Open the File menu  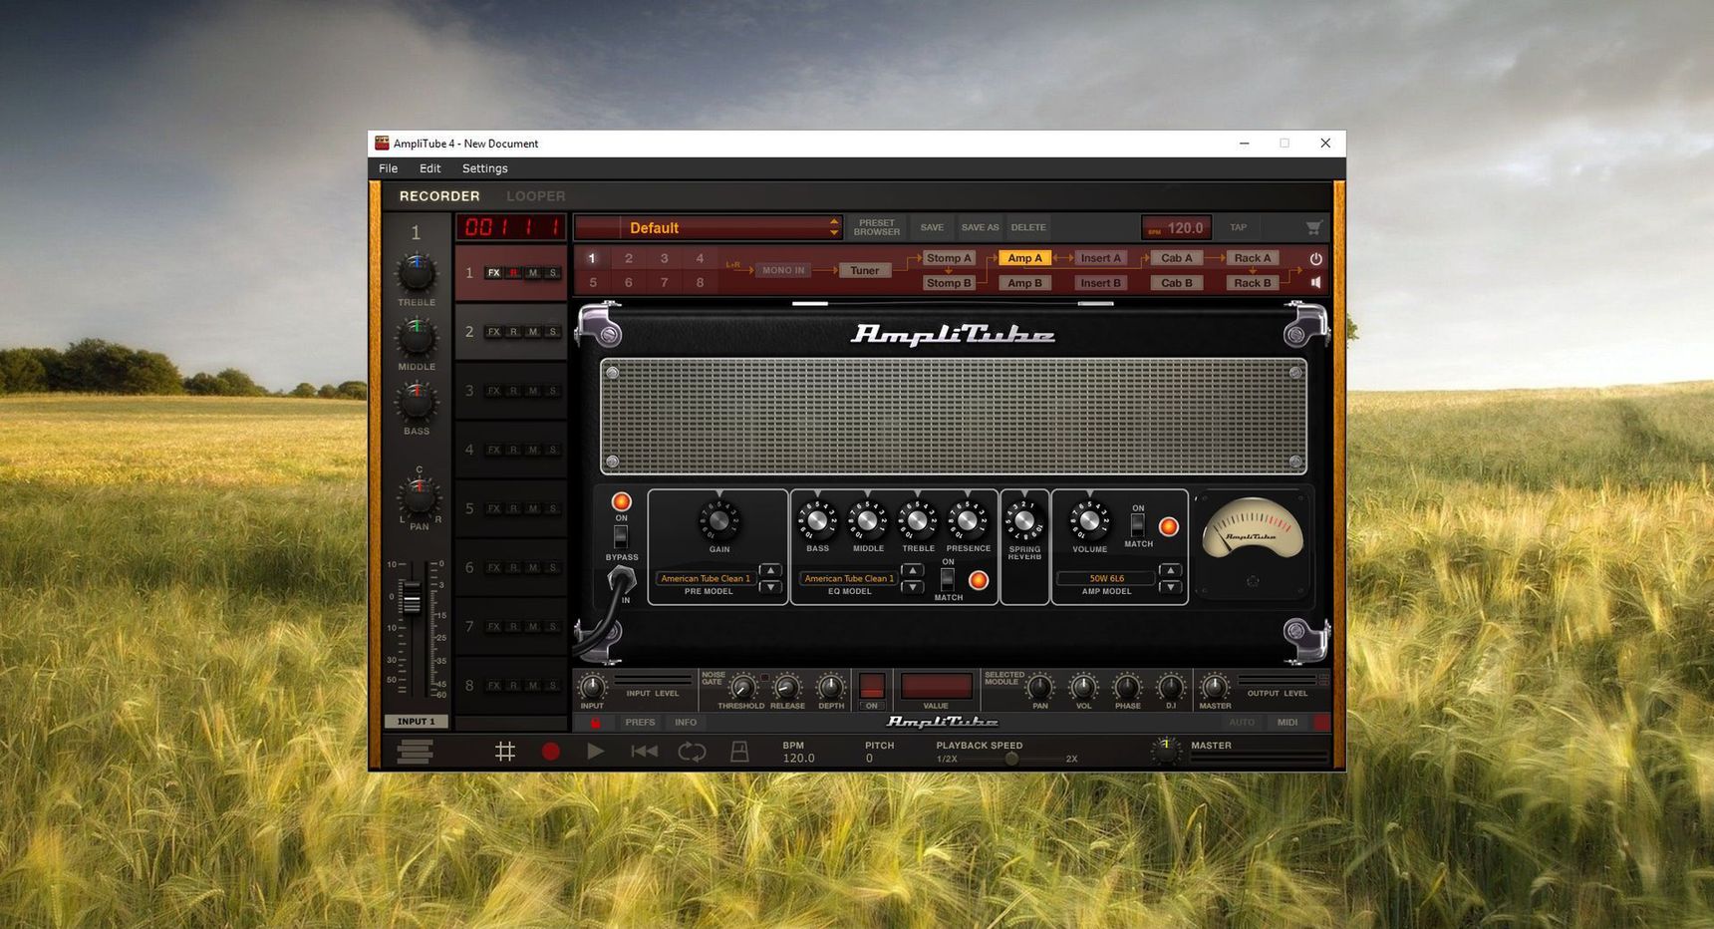coord(389,168)
